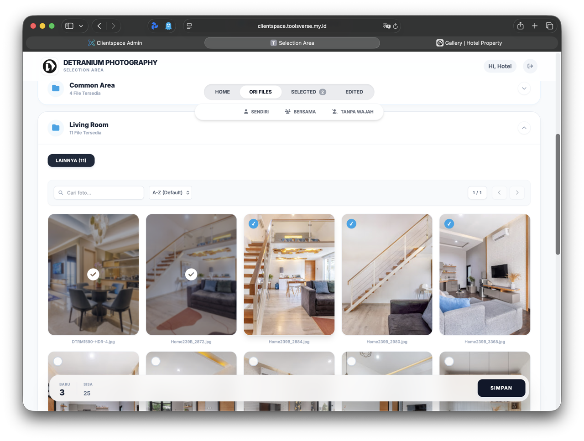Click the browser page reload icon
Viewport: 584px width, 441px height.
(396, 26)
